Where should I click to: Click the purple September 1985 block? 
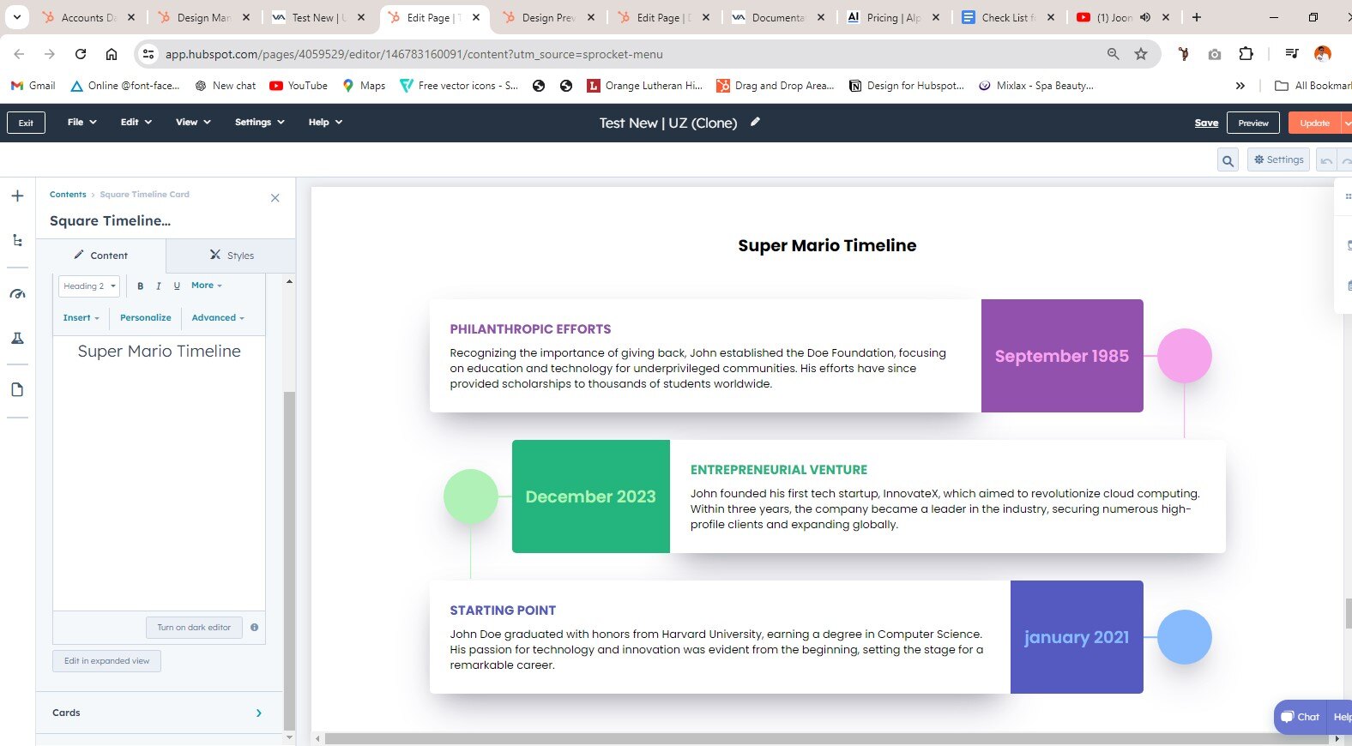pyautogui.click(x=1061, y=356)
